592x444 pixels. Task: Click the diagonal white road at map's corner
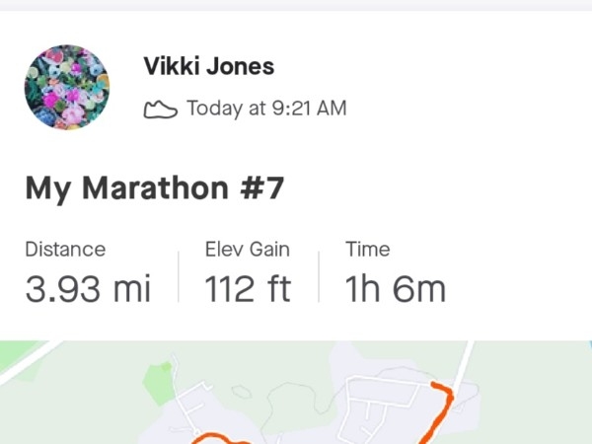click(x=31, y=362)
